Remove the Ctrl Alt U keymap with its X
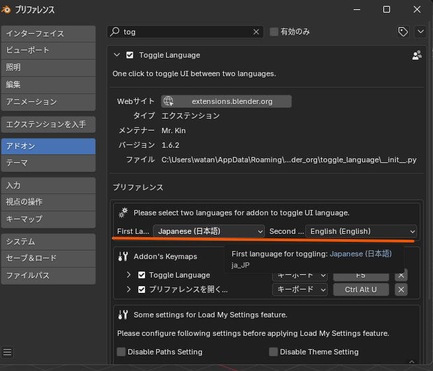The height and width of the screenshot is (371, 433). [401, 290]
